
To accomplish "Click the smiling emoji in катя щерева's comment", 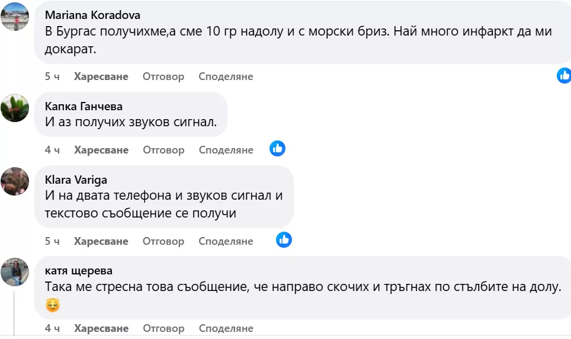I will tap(53, 305).
